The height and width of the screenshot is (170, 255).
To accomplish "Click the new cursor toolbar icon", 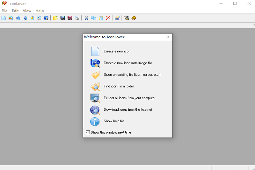I will (x=25, y=18).
